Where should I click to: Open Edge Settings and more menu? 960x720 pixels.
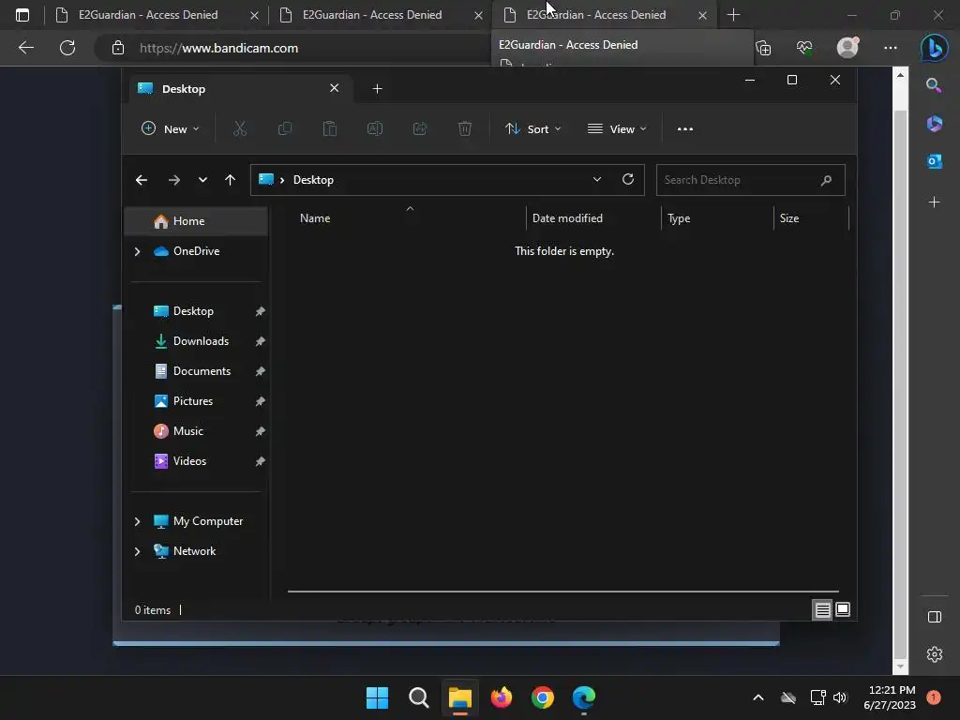point(891,48)
